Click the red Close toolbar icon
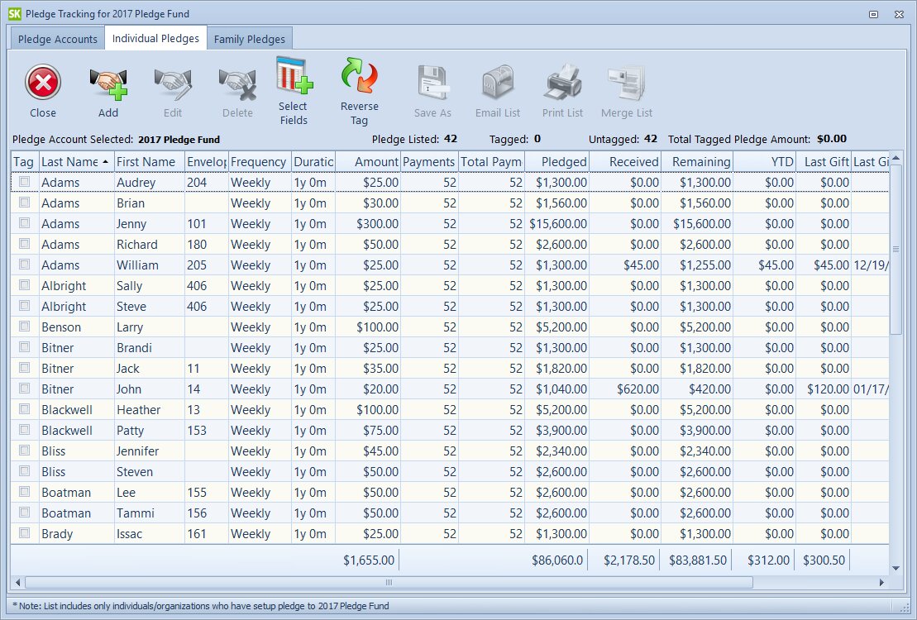The width and height of the screenshot is (917, 620). pyautogui.click(x=43, y=83)
